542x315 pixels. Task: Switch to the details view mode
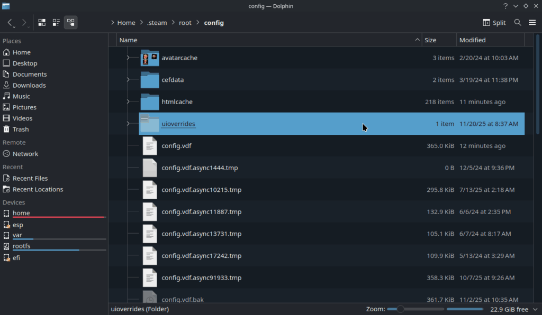(56, 22)
